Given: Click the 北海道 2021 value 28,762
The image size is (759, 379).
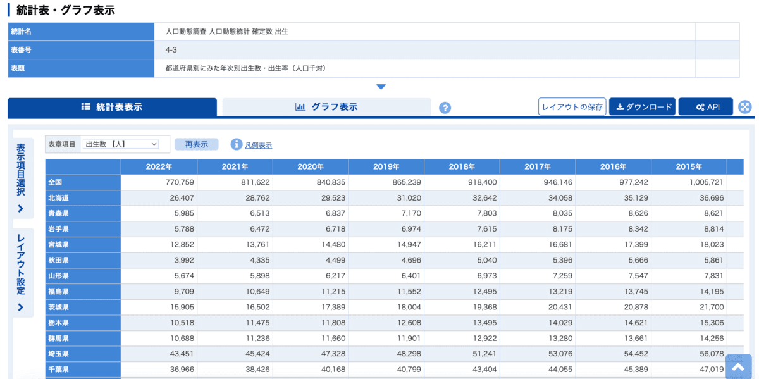Looking at the screenshot, I should 257,198.
